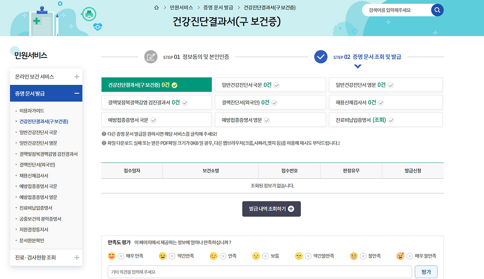
Task: Click check icon next to 일반건강진단서 국문
Action: click(277, 85)
